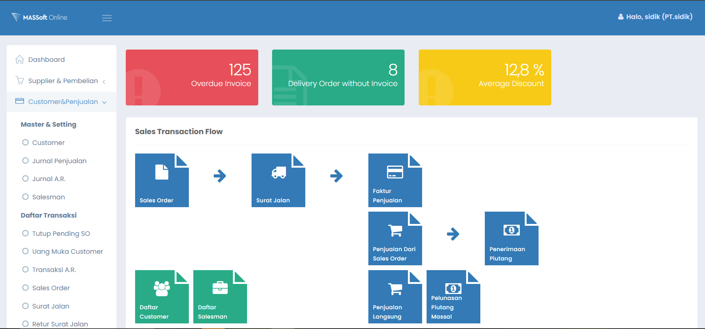705x329 pixels.
Task: Open Tutup Pending SO link
Action: pos(61,234)
